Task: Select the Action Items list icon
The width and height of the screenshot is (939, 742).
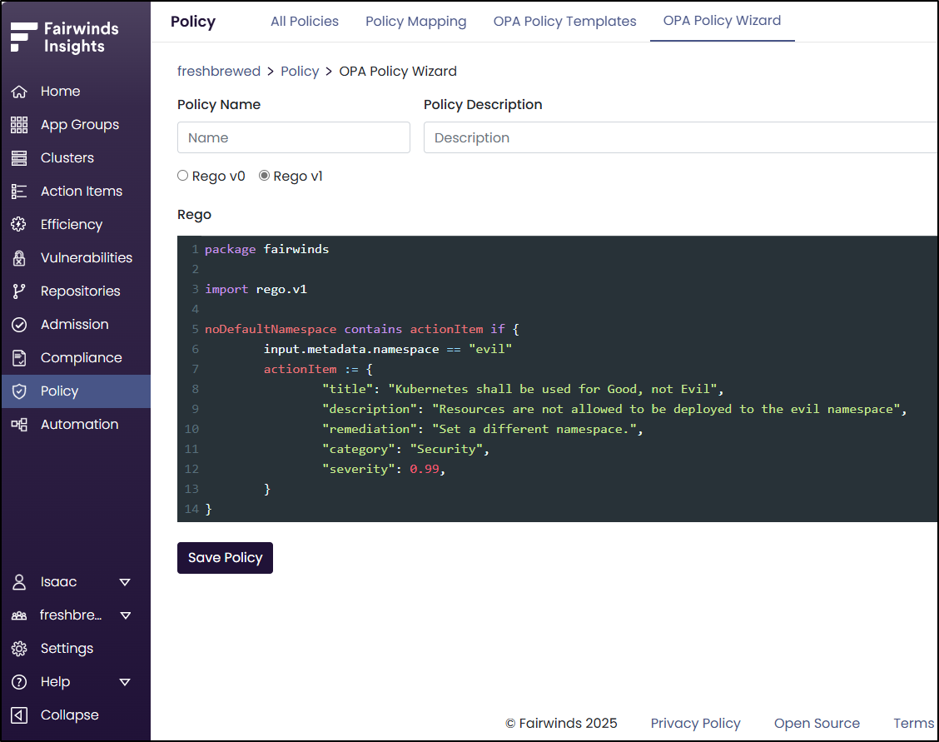Action: 19,191
